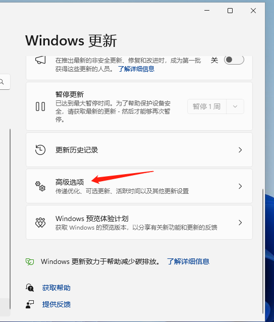Expand the chevron on 高级选项 row
Viewport: 274px width, 322px height.
240,186
